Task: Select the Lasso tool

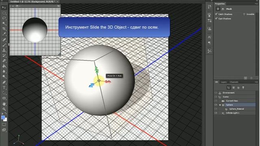Action: [x=4, y=18]
